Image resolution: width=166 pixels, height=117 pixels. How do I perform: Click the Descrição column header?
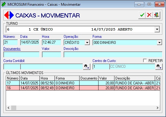135,78
